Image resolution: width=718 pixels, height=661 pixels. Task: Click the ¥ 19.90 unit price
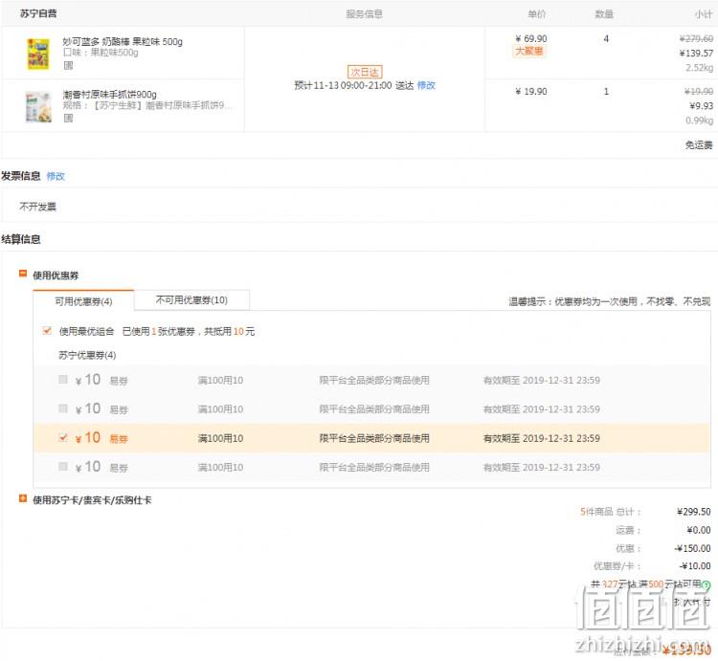531,91
